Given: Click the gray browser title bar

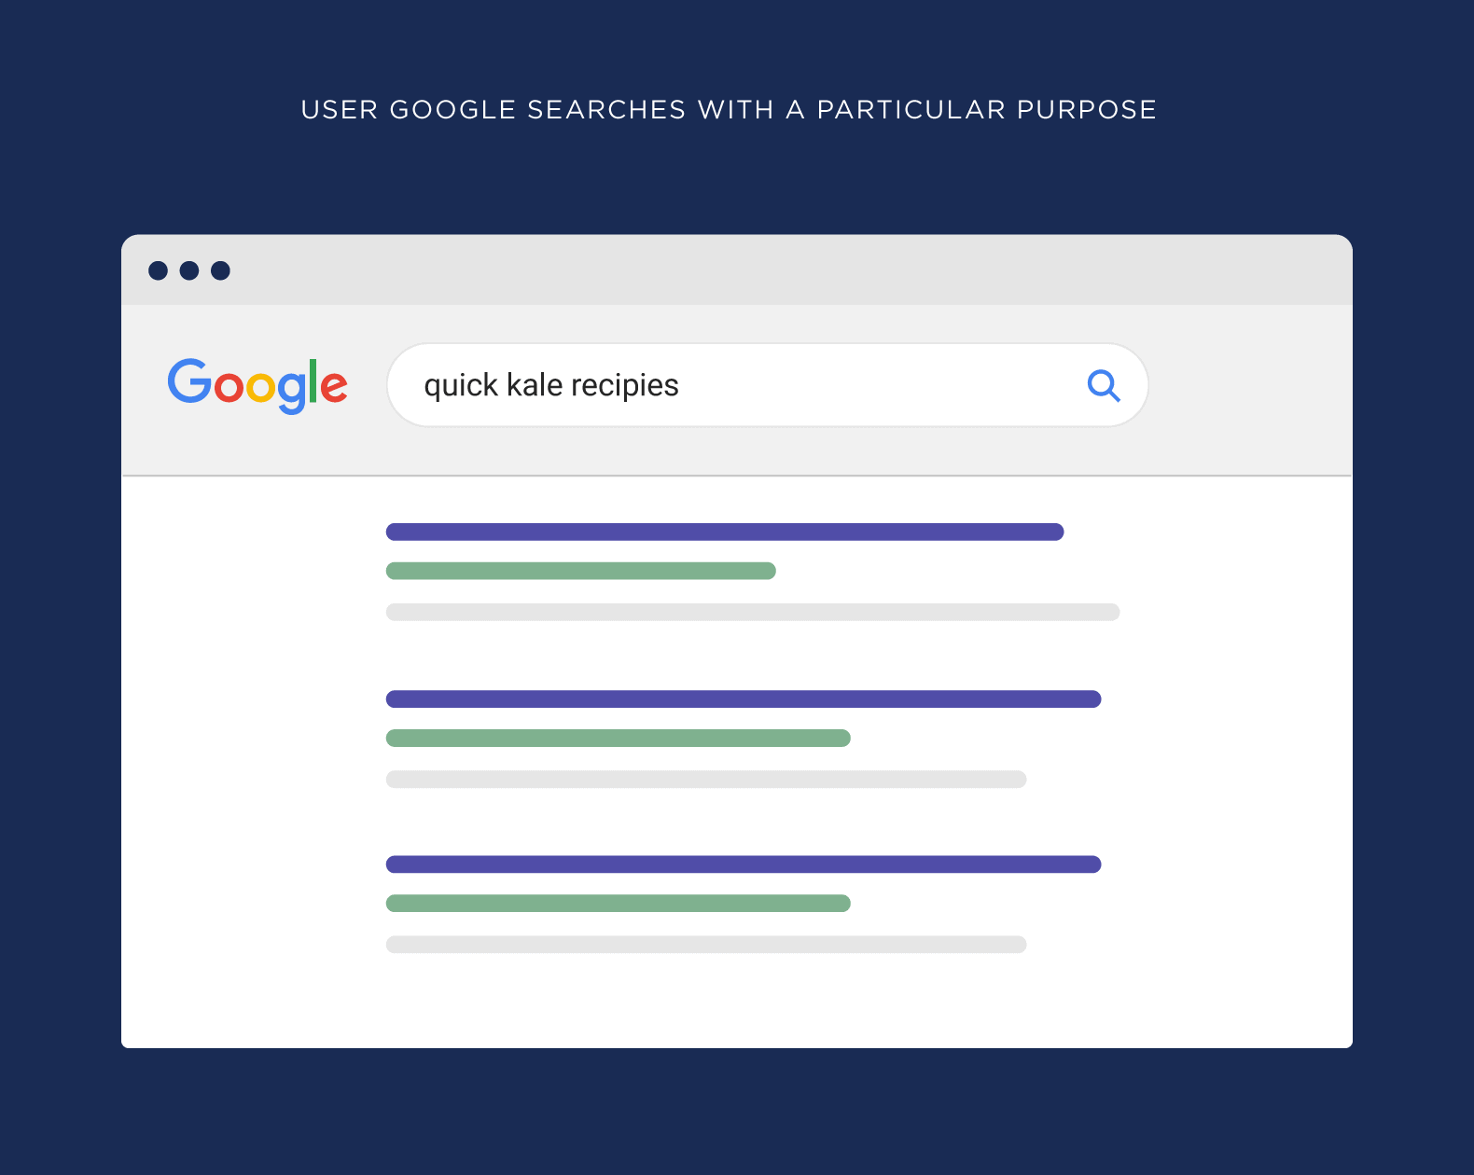Looking at the screenshot, I should [737, 270].
